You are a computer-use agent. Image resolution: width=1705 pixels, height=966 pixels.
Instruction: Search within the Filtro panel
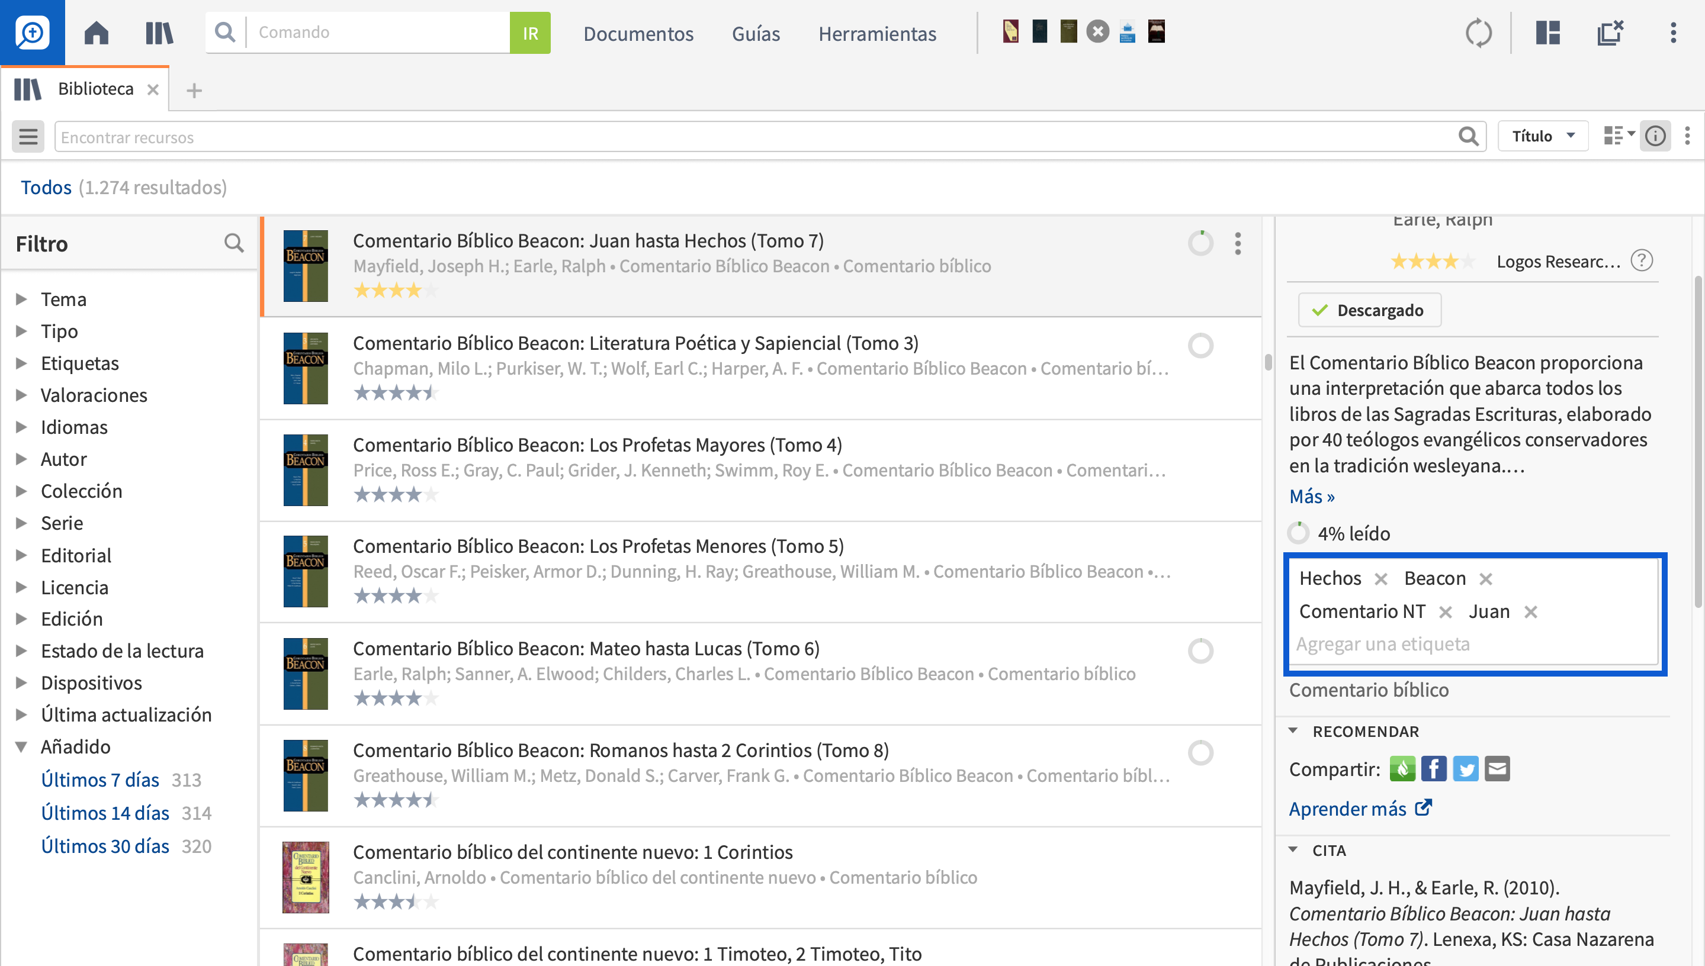click(x=233, y=243)
